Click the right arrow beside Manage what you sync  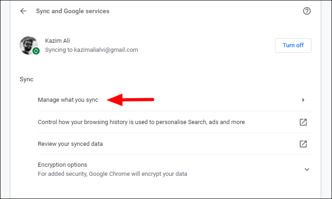point(303,100)
